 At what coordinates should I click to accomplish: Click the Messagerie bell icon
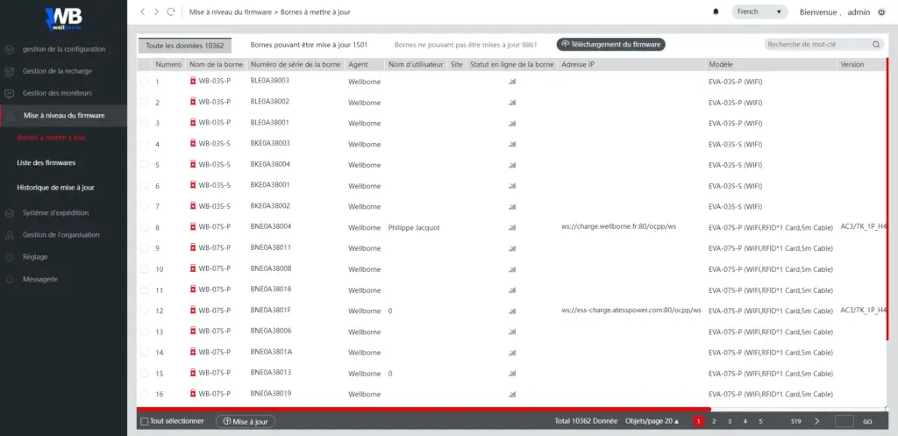point(9,280)
